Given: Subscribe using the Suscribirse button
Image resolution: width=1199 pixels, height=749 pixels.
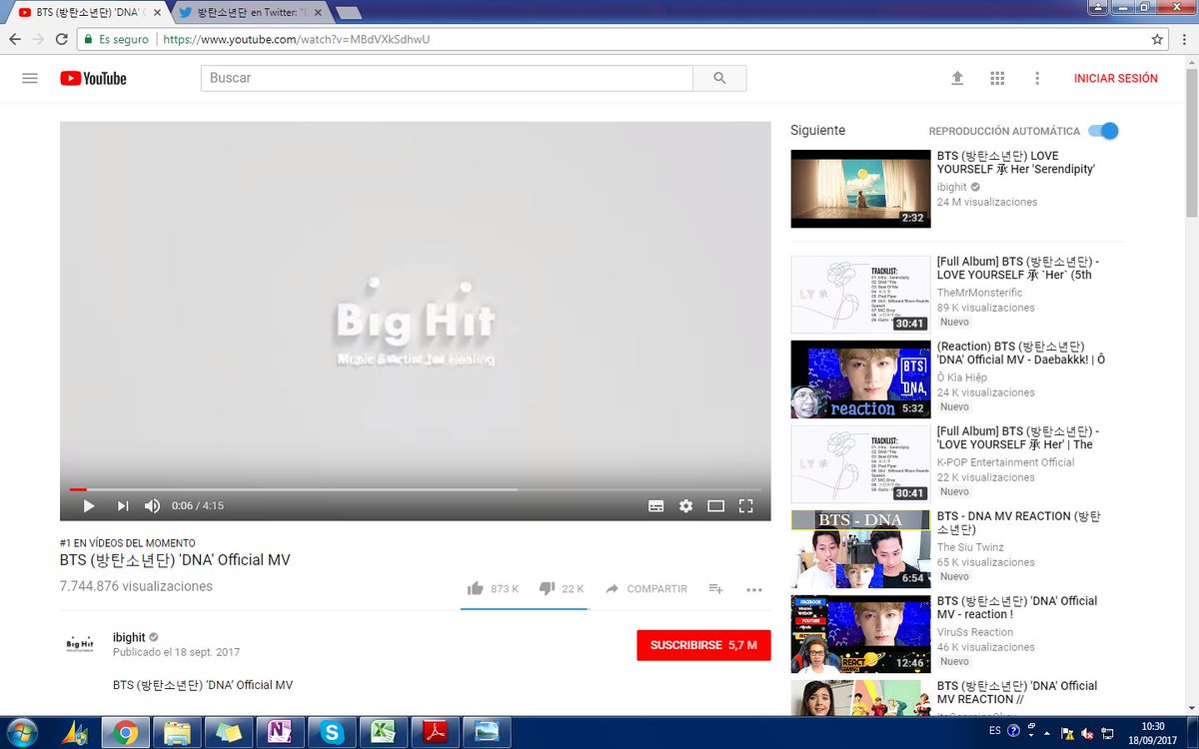Looking at the screenshot, I should click(x=703, y=645).
